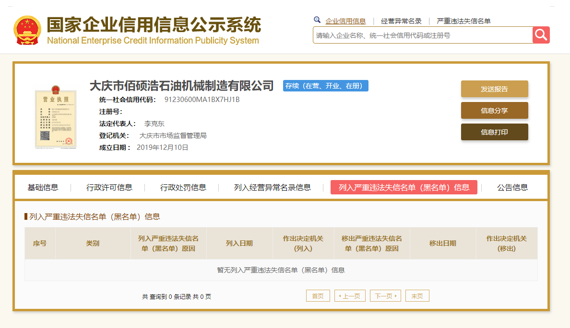
Task: Go to 下一页 next page
Action: (x=386, y=296)
